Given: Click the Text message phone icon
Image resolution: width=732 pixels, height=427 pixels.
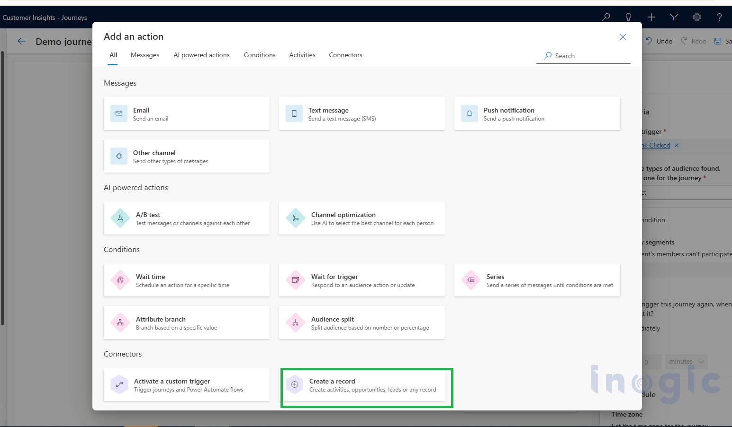Looking at the screenshot, I should 294,113.
